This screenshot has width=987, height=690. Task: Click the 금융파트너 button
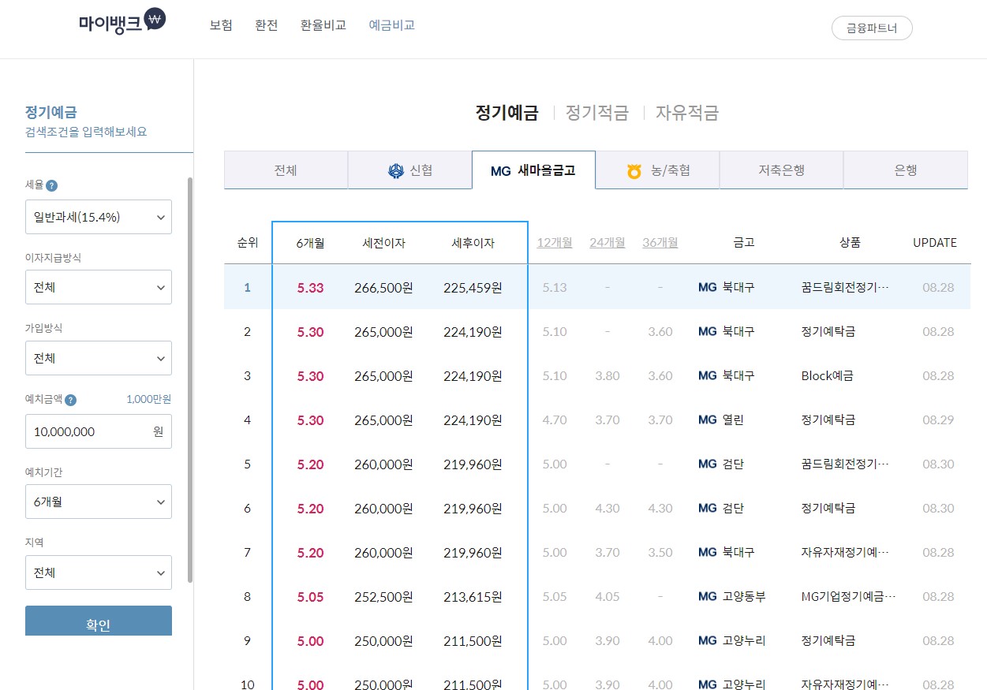coord(871,27)
